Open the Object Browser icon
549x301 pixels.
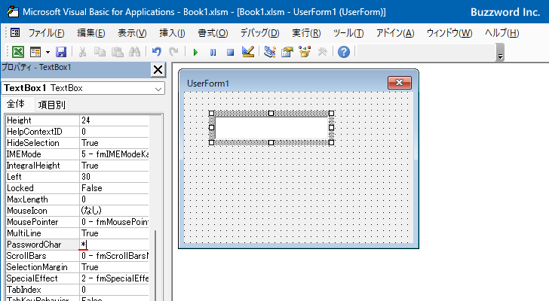tap(305, 52)
